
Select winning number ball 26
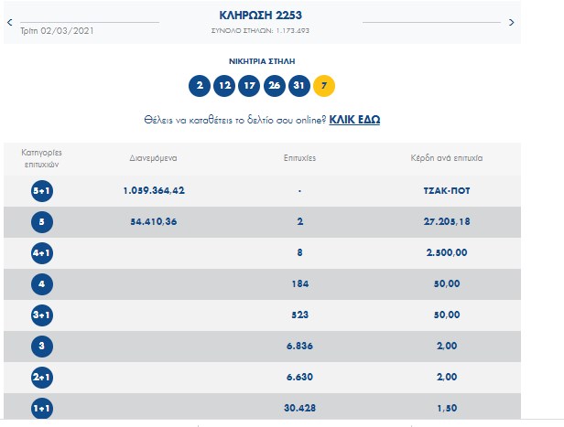(274, 87)
